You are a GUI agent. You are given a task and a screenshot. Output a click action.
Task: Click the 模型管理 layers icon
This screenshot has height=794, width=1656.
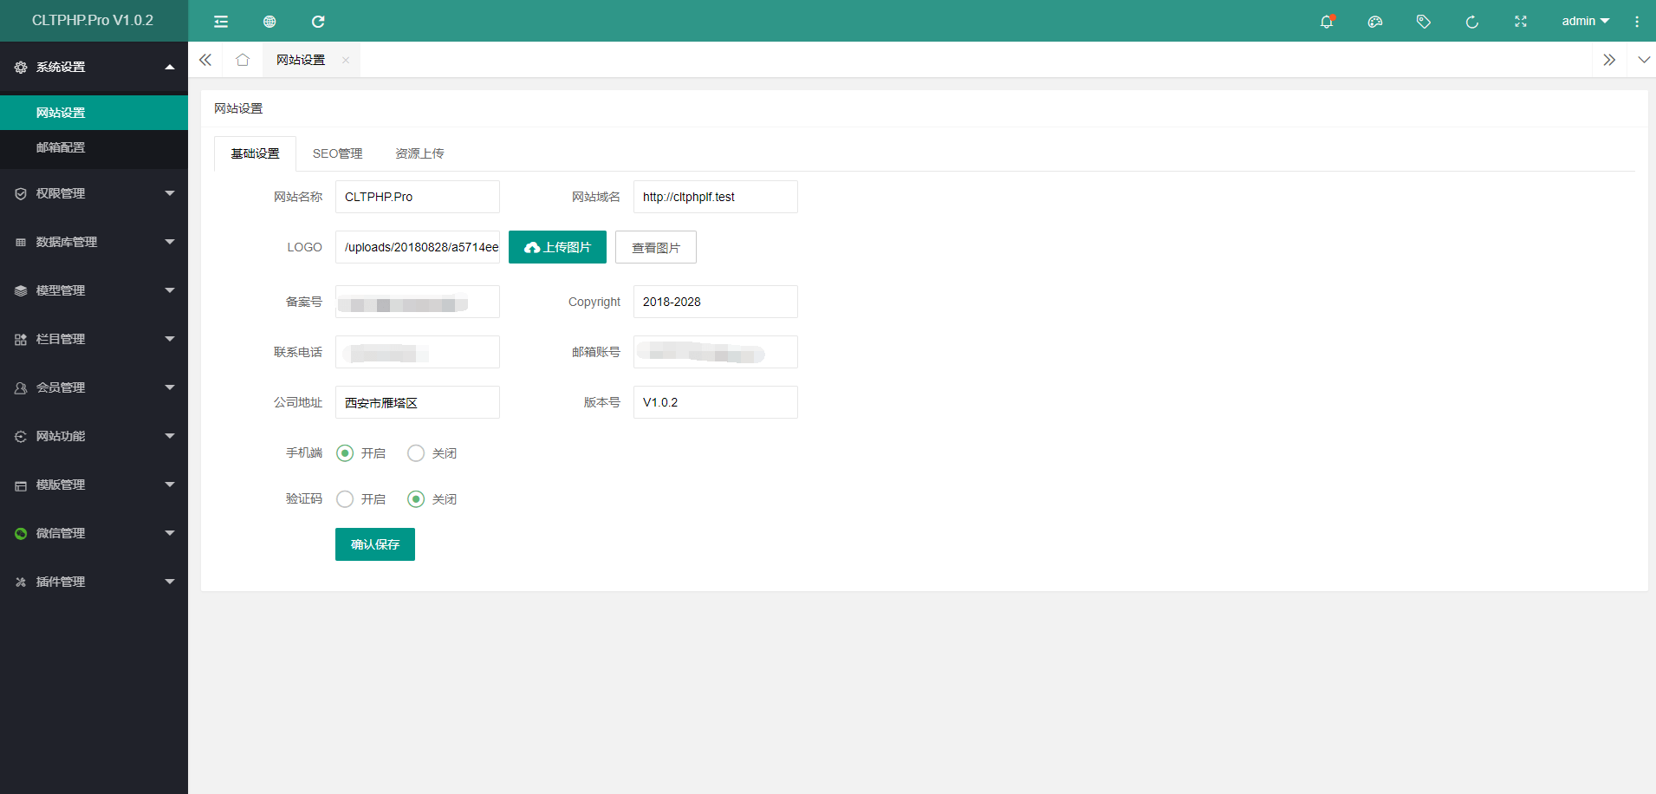21,290
